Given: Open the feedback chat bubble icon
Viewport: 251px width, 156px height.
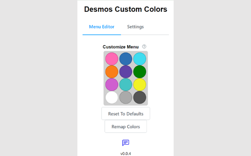Looking at the screenshot, I should click(125, 143).
